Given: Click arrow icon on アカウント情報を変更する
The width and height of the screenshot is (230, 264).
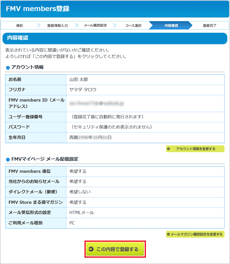Looking at the screenshot, I should 169,149.
